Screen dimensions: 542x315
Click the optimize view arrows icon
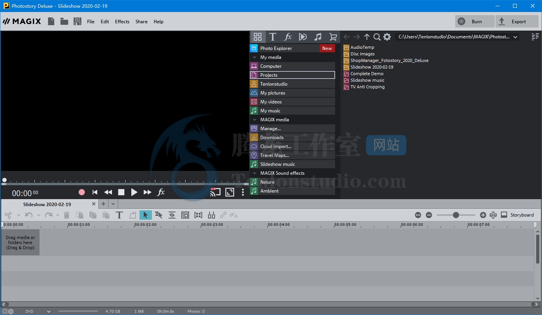tap(493, 215)
